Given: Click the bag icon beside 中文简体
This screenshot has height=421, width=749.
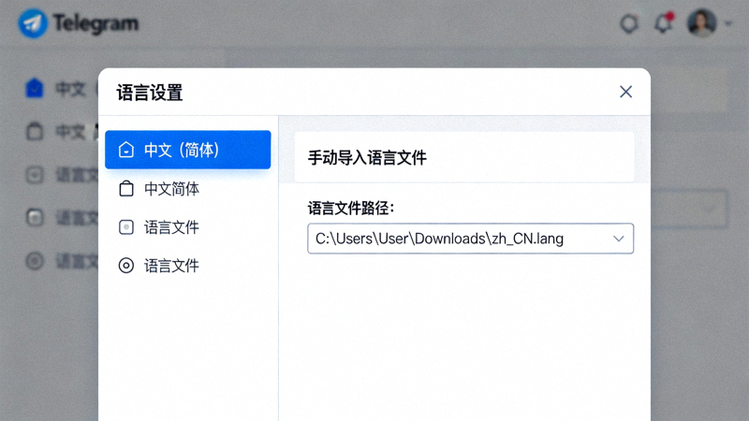Looking at the screenshot, I should 126,189.
